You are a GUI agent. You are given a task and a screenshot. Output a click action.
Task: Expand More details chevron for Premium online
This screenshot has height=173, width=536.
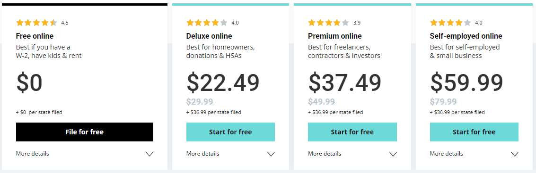[393, 154]
